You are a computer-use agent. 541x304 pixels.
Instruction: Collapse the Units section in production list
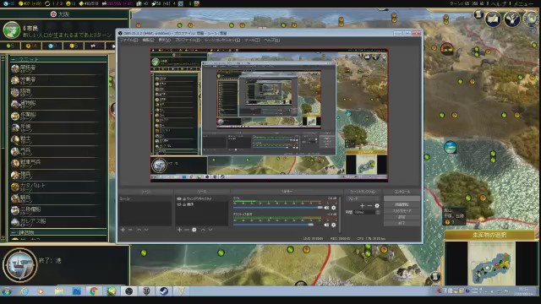click(58, 59)
